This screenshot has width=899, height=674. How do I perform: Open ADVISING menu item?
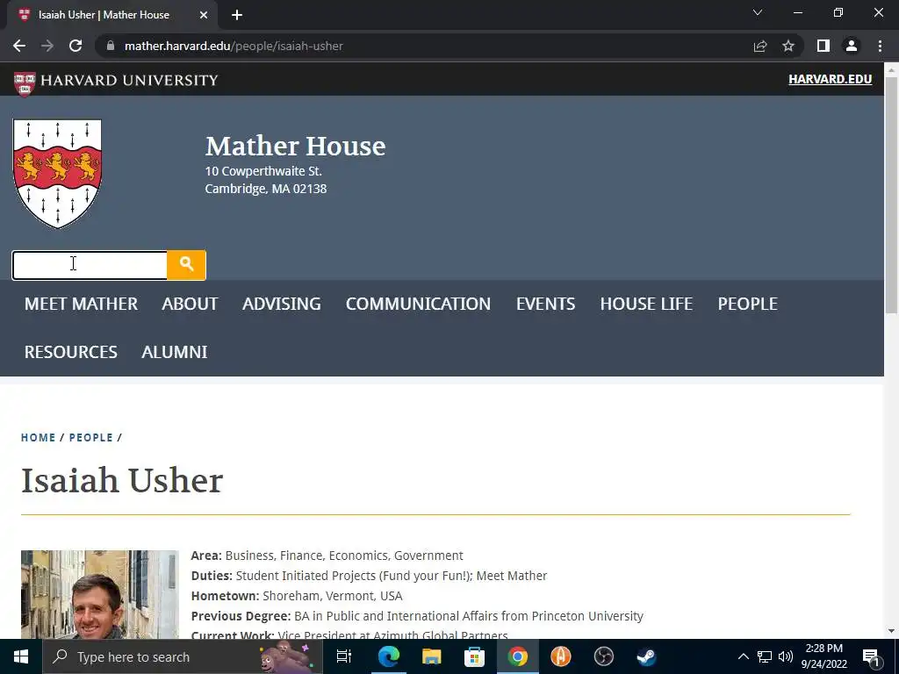(x=282, y=304)
